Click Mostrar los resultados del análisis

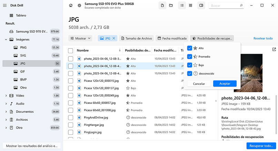point(31,146)
